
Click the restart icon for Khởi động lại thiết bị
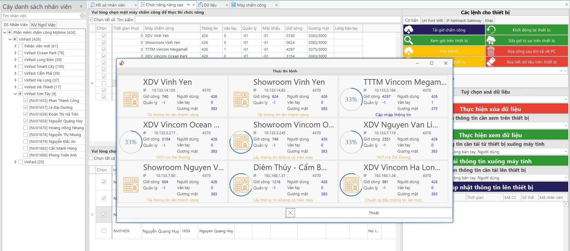[x=491, y=30]
